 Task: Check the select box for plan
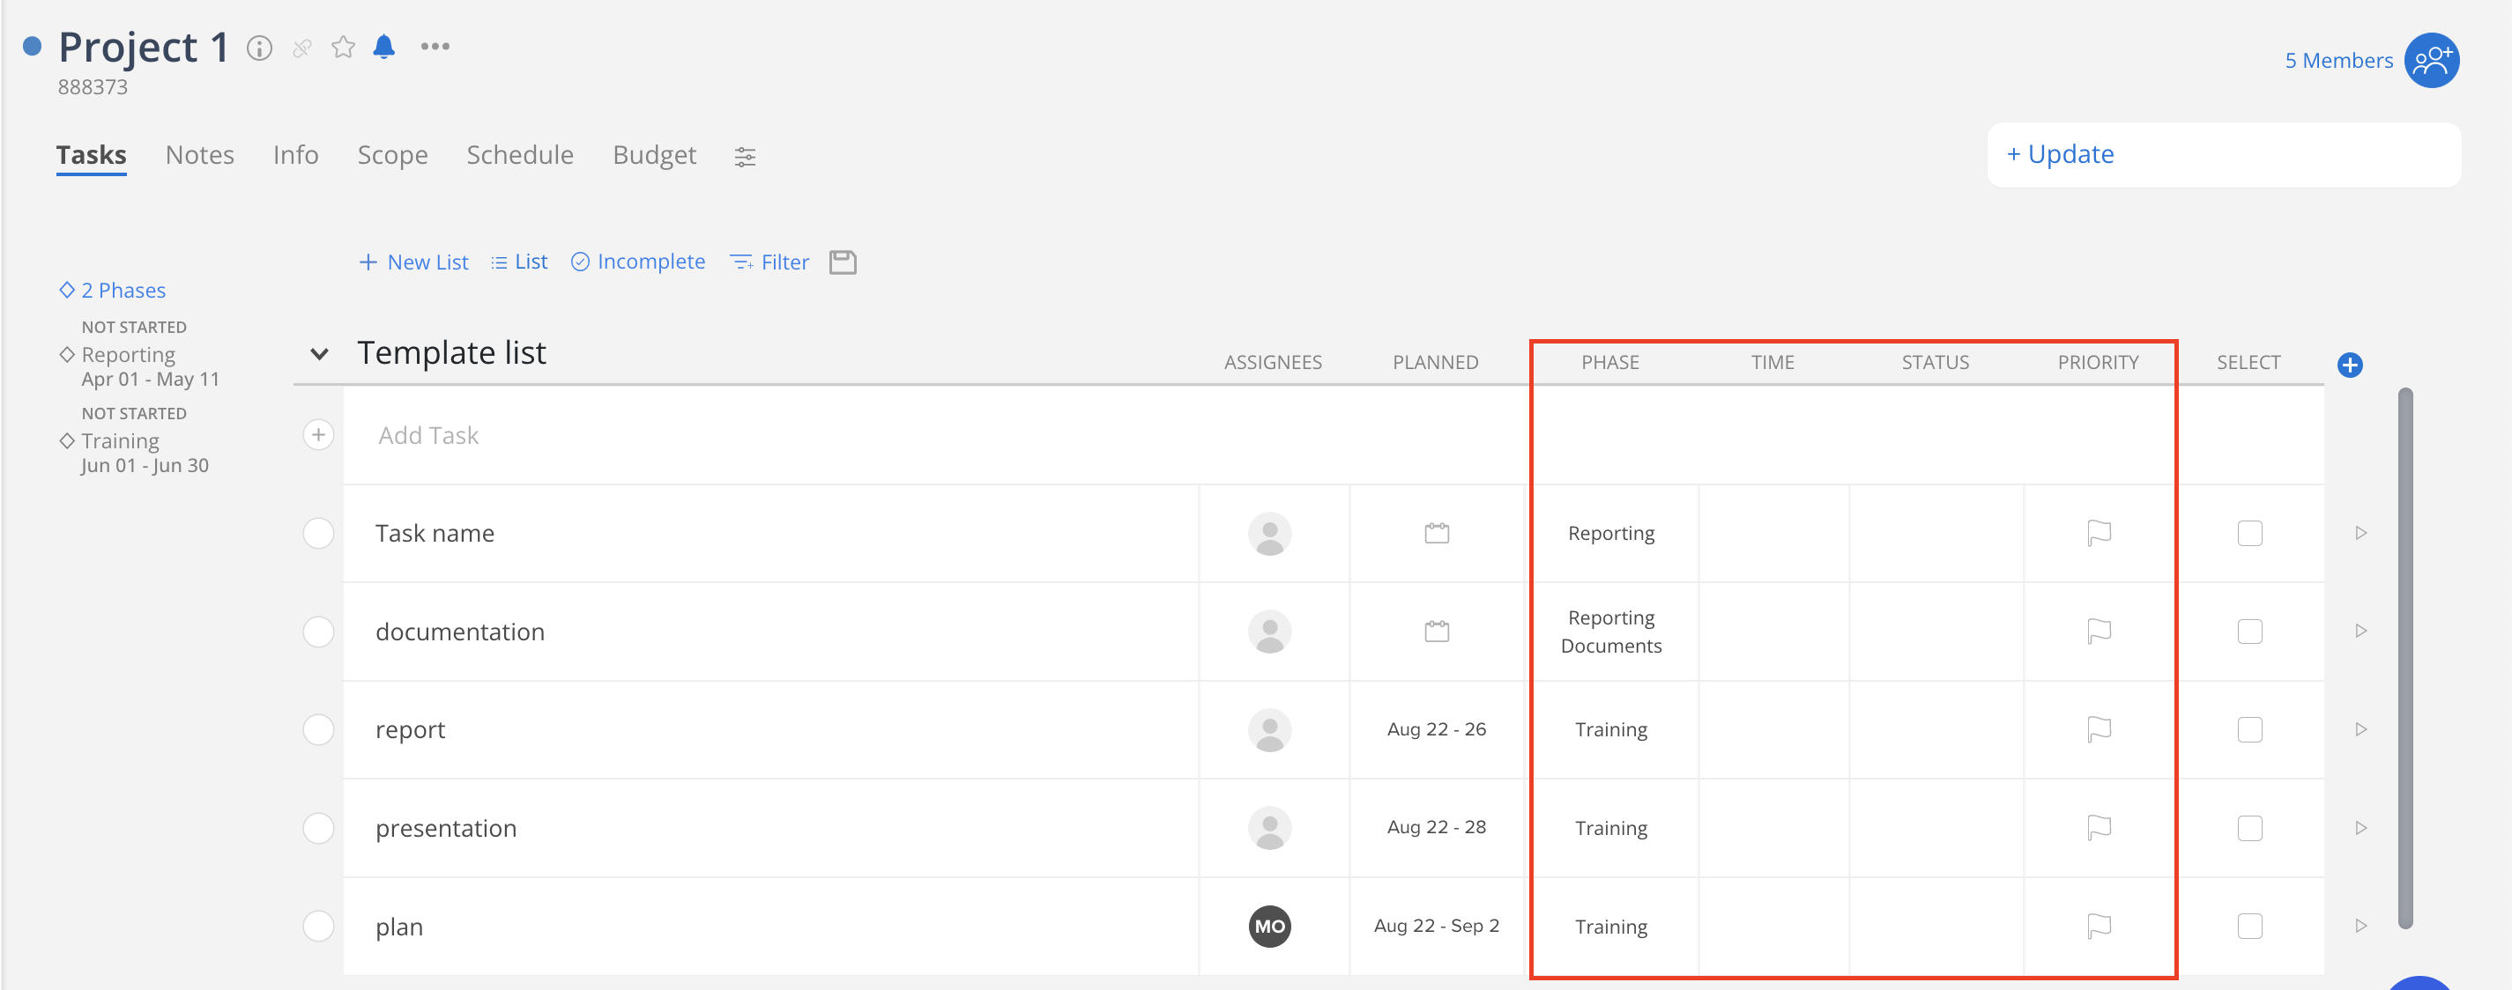pyautogui.click(x=2249, y=927)
